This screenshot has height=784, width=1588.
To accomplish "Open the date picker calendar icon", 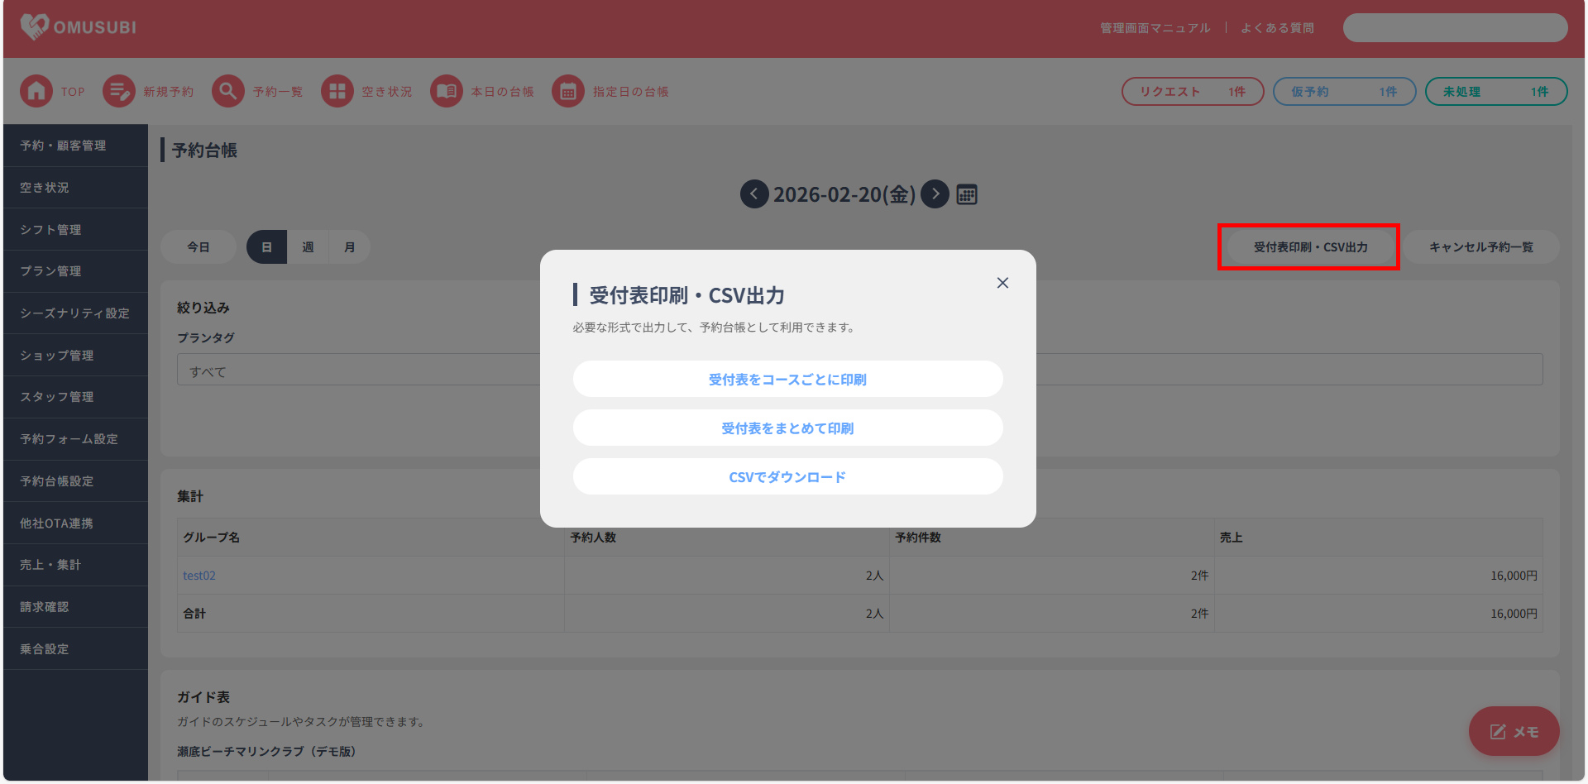I will click(967, 194).
